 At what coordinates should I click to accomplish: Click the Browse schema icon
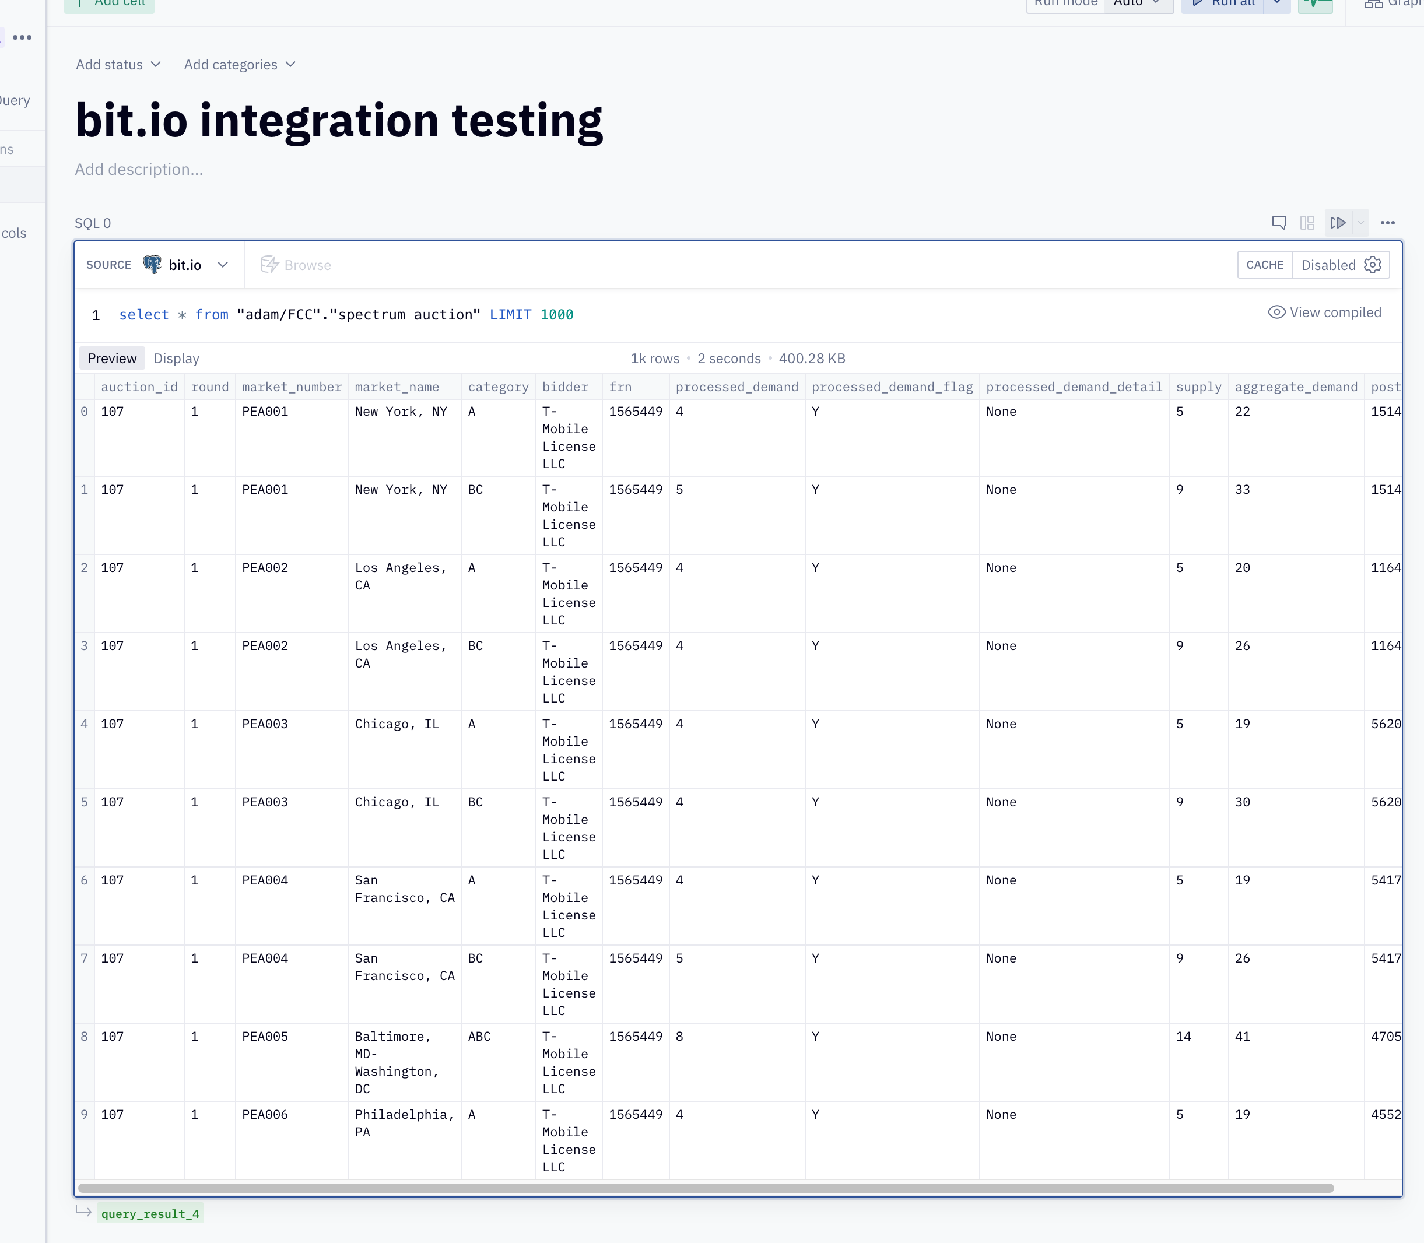270,265
